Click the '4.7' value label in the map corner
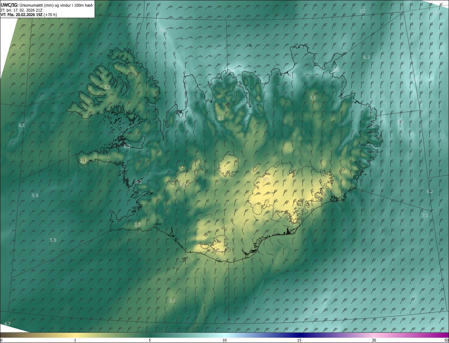The width and height of the screenshot is (449, 343). click(7, 324)
